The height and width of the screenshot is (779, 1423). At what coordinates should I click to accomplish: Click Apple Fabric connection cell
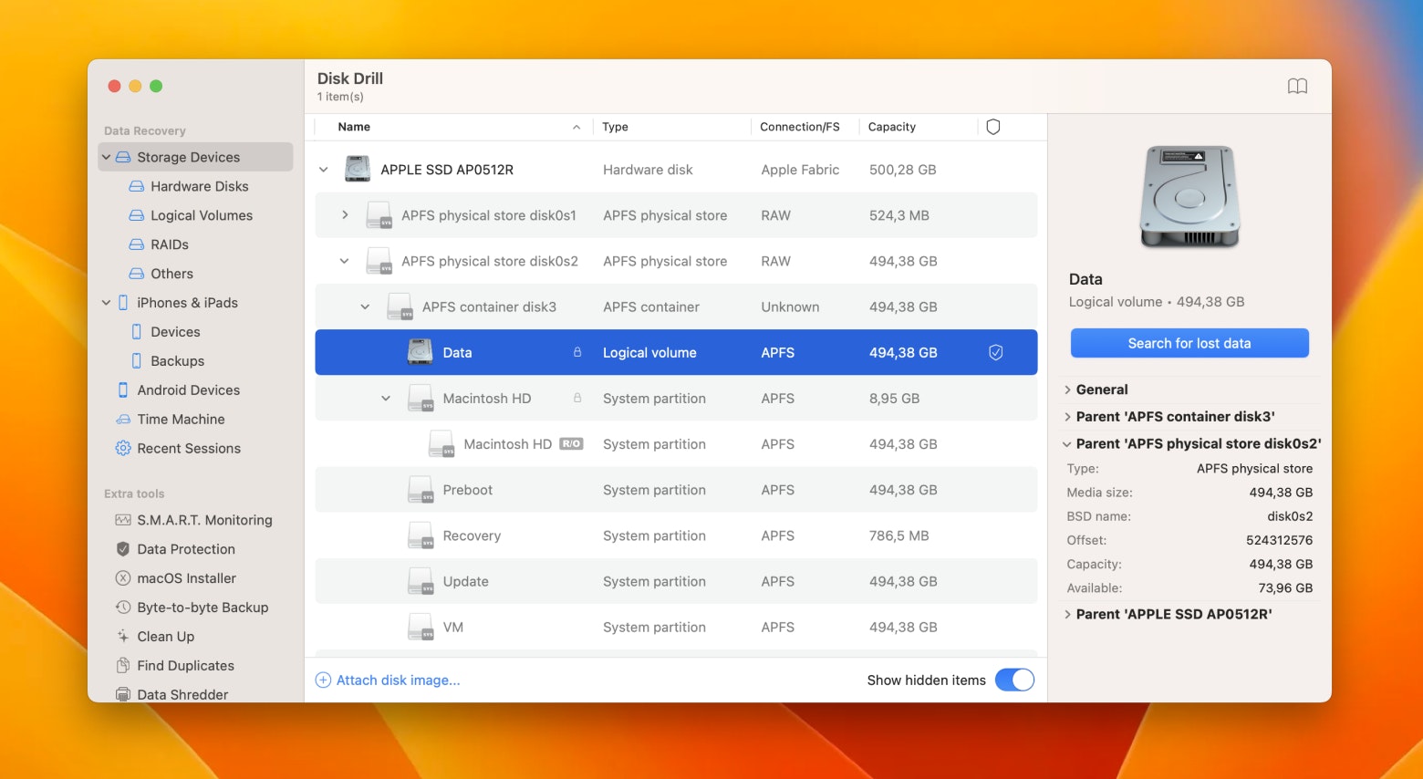[800, 170]
